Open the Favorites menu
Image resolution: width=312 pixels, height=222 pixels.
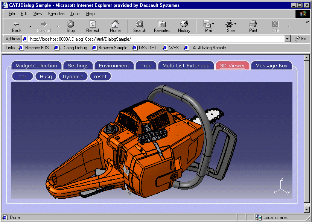pos(56,14)
